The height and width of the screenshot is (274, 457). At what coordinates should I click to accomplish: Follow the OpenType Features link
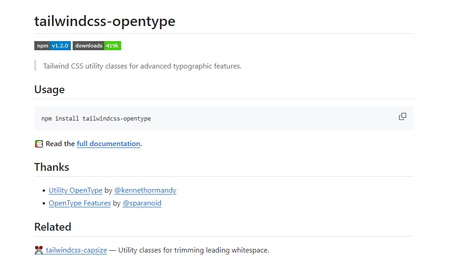click(80, 203)
